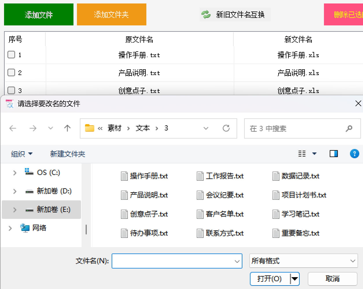Expand the 新加卷 (D:) drive

pyautogui.click(x=15, y=191)
